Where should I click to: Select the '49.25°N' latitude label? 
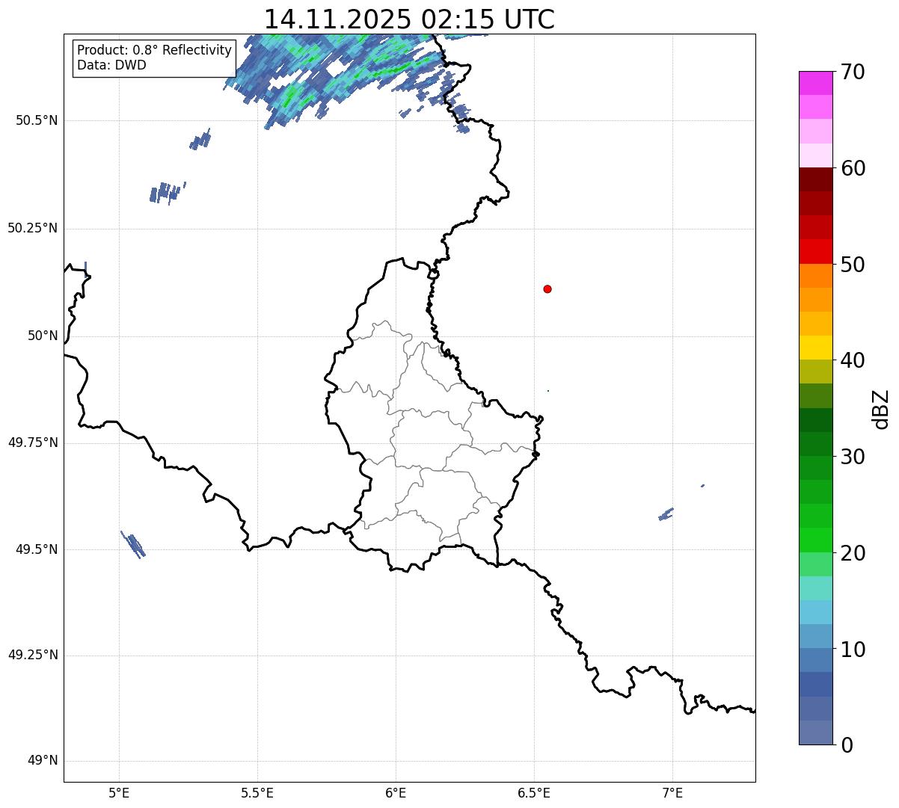coord(32,655)
